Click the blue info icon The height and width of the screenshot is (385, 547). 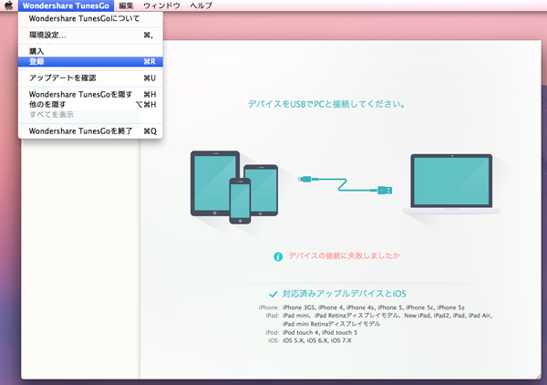(x=278, y=256)
